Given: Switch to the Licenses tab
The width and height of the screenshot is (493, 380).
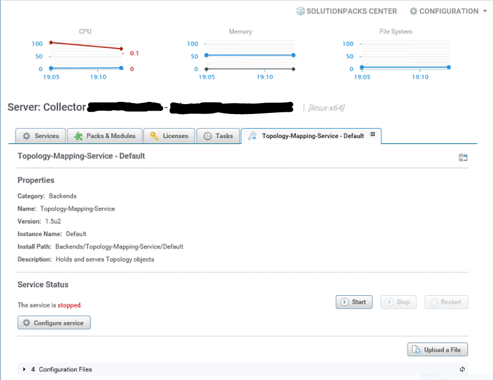Looking at the screenshot, I should click(x=169, y=136).
